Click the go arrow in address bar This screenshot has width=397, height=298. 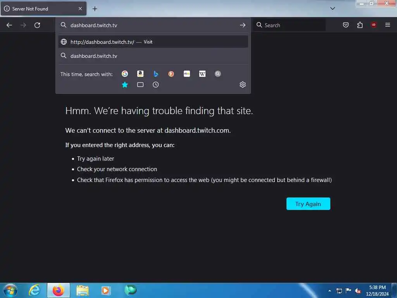point(243,25)
